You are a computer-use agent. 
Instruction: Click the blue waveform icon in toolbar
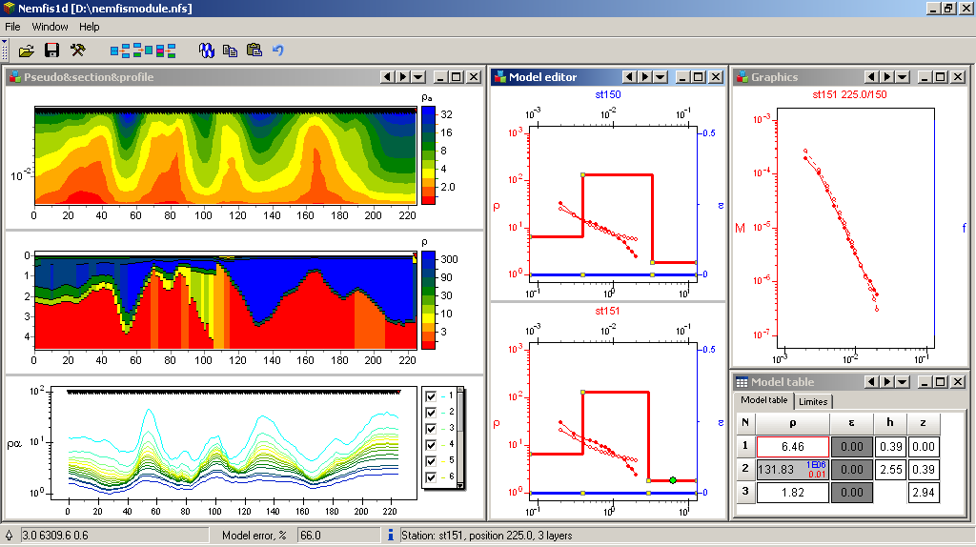[206, 50]
